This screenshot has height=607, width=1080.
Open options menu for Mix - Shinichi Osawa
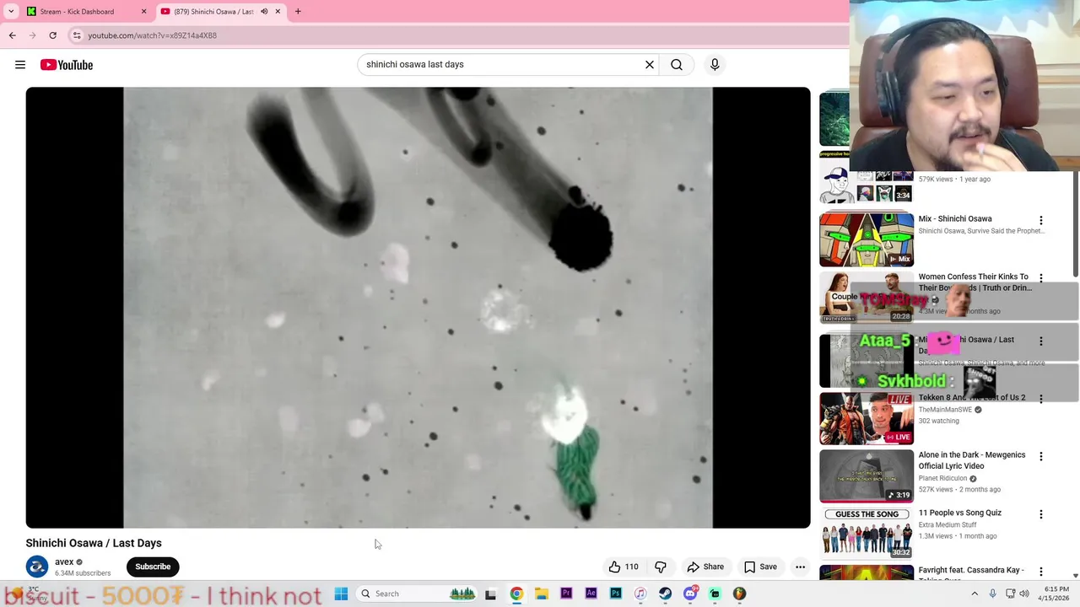[1041, 220]
